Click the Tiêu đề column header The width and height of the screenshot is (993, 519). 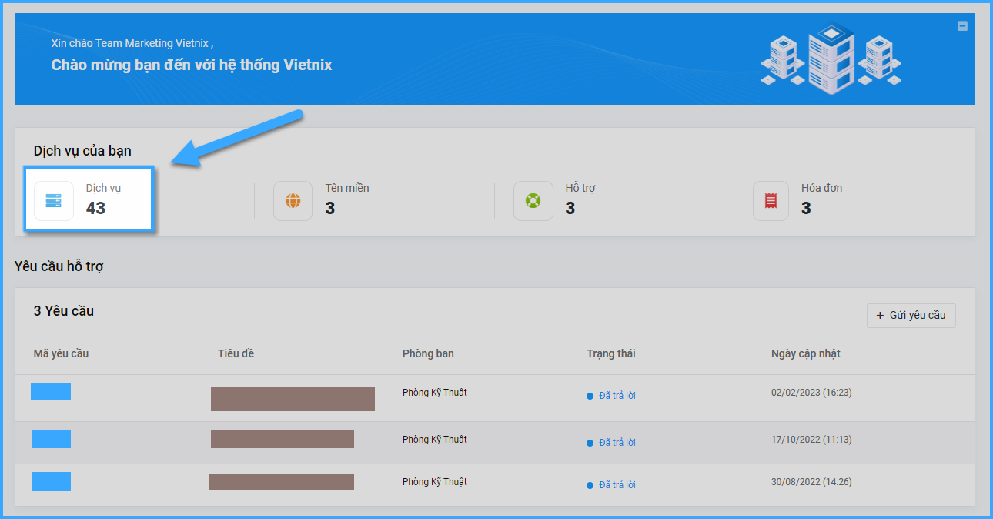[x=236, y=353]
